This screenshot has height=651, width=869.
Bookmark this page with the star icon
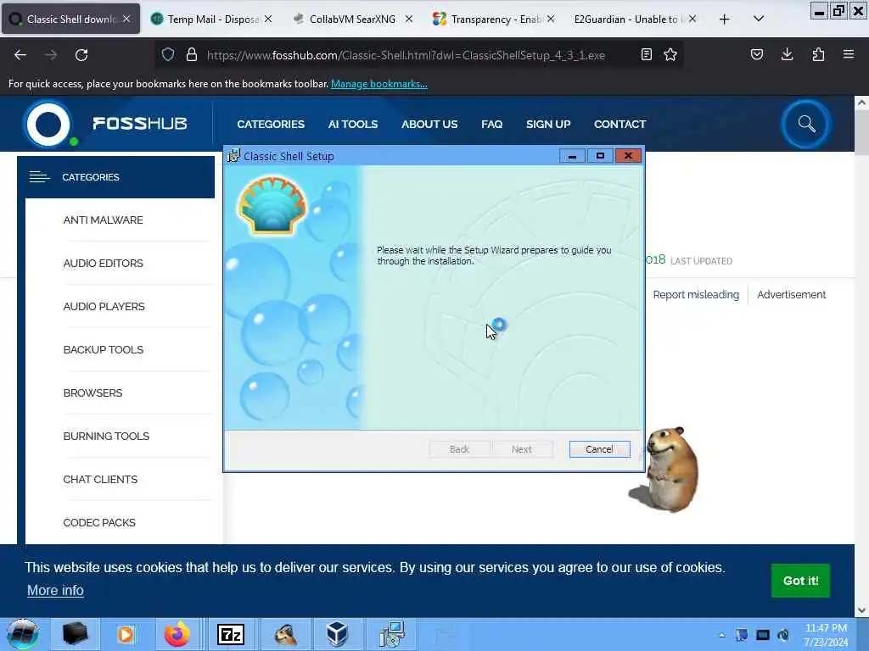pyautogui.click(x=670, y=54)
